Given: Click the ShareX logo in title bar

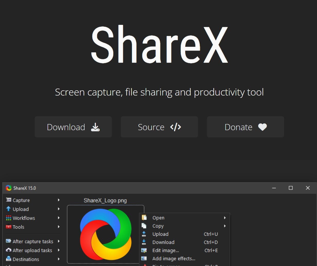Looking at the screenshot, I should point(9,188).
